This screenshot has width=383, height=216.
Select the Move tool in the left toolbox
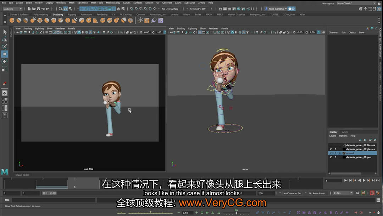click(5, 54)
